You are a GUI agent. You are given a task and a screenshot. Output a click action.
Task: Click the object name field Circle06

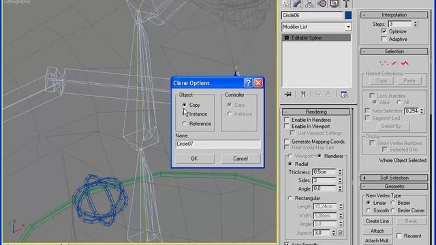coord(312,15)
